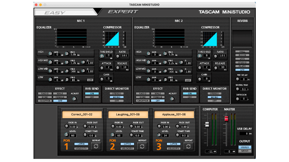Click the COMPUTER volume fader
The width and height of the screenshot is (289, 162).
coord(207,124)
